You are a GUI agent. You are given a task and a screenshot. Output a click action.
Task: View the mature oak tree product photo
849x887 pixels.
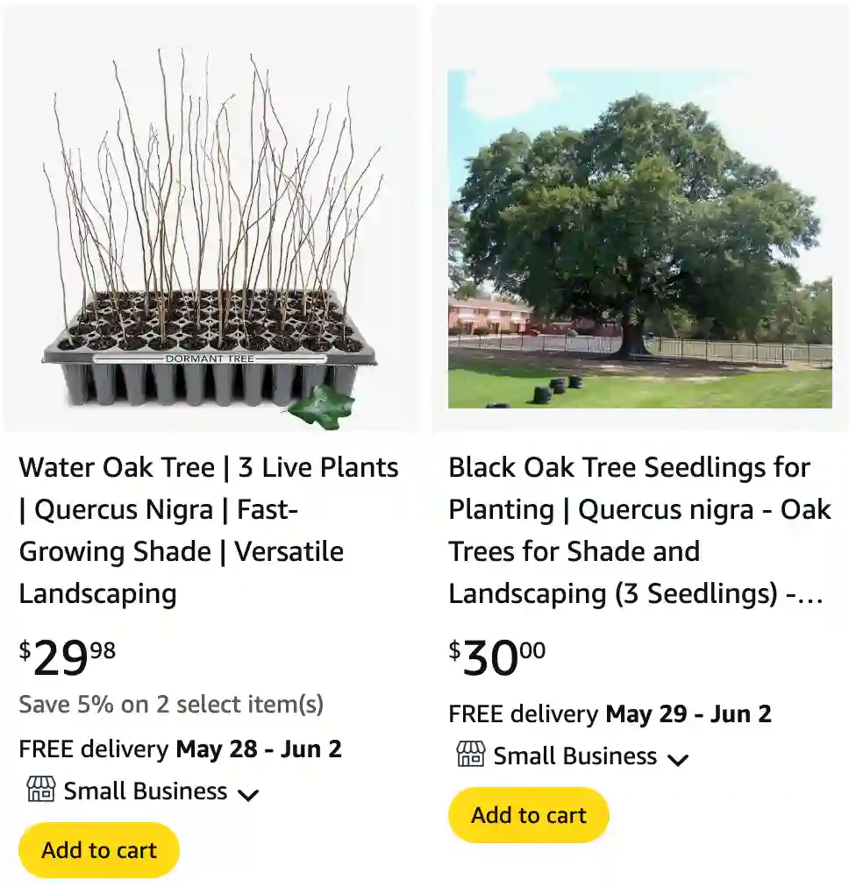point(639,238)
